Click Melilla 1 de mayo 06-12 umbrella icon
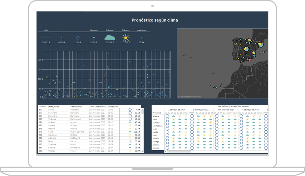The height and width of the screenshot is (176, 305). coord(173,145)
